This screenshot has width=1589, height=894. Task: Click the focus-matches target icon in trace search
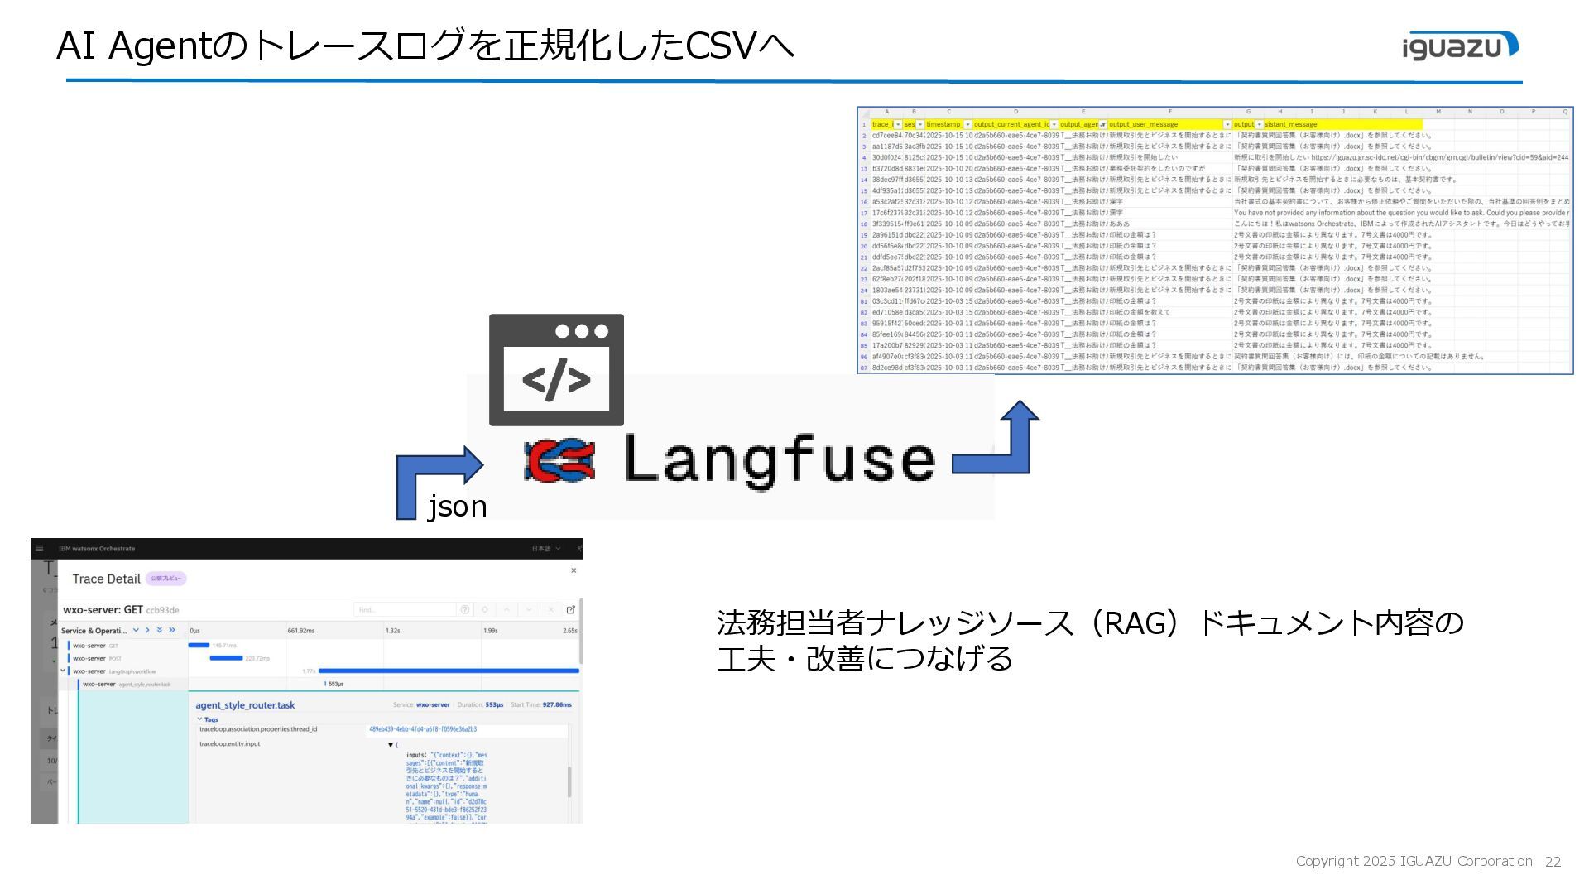point(485,610)
